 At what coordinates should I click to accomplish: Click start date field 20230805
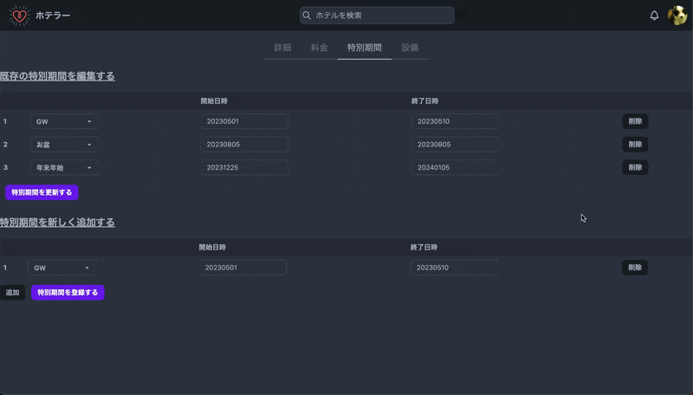244,145
